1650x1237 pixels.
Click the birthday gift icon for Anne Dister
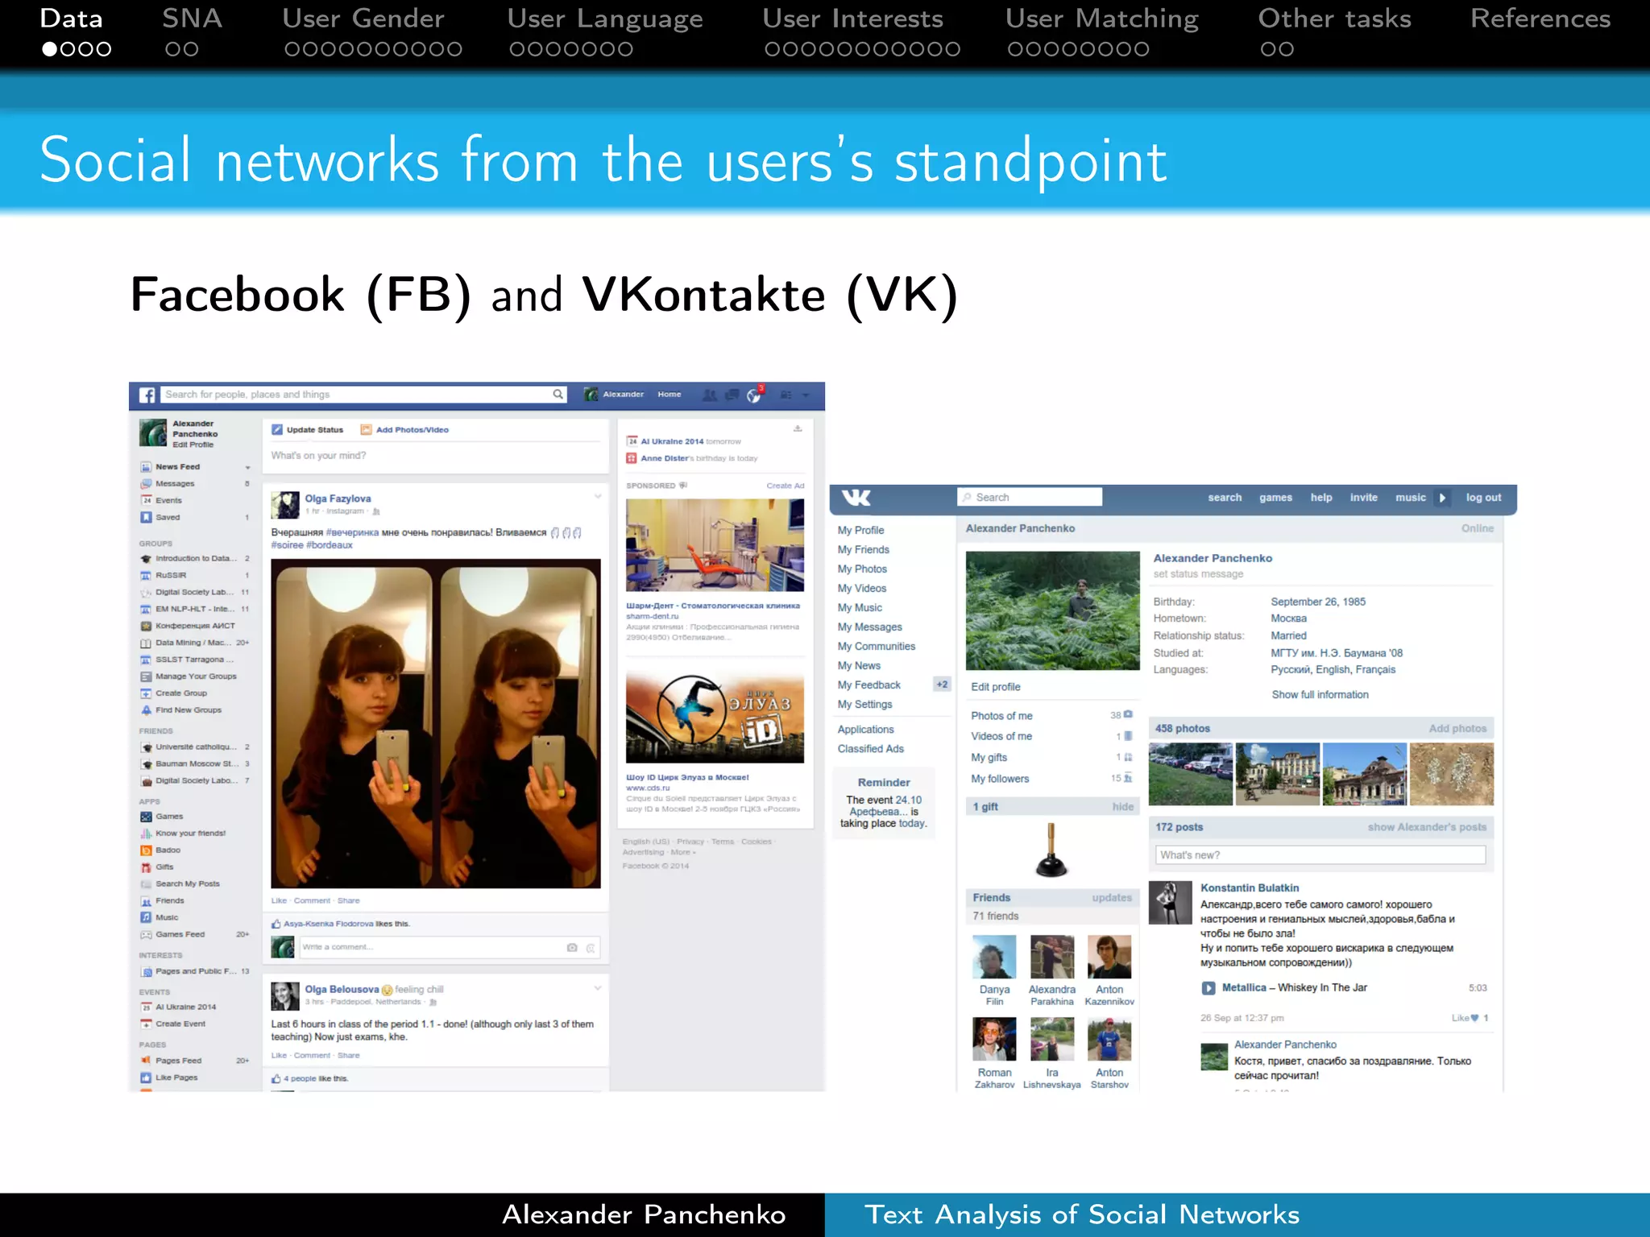(x=632, y=458)
